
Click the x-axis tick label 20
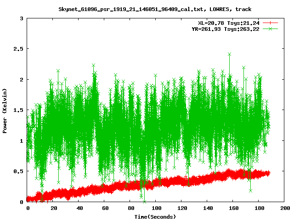[x=54, y=208]
